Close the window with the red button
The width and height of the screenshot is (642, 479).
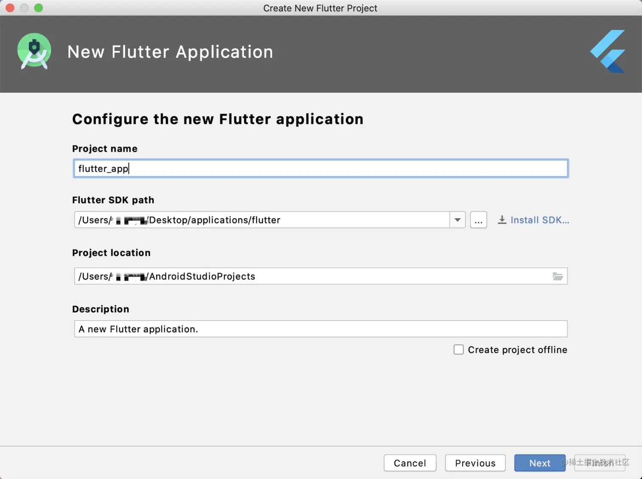[x=10, y=8]
